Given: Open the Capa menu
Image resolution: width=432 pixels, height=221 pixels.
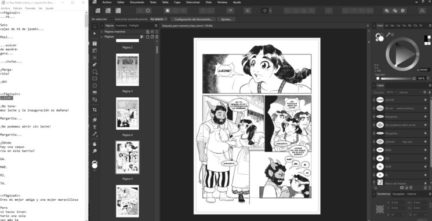Looking at the screenshot, I should 177,2.
